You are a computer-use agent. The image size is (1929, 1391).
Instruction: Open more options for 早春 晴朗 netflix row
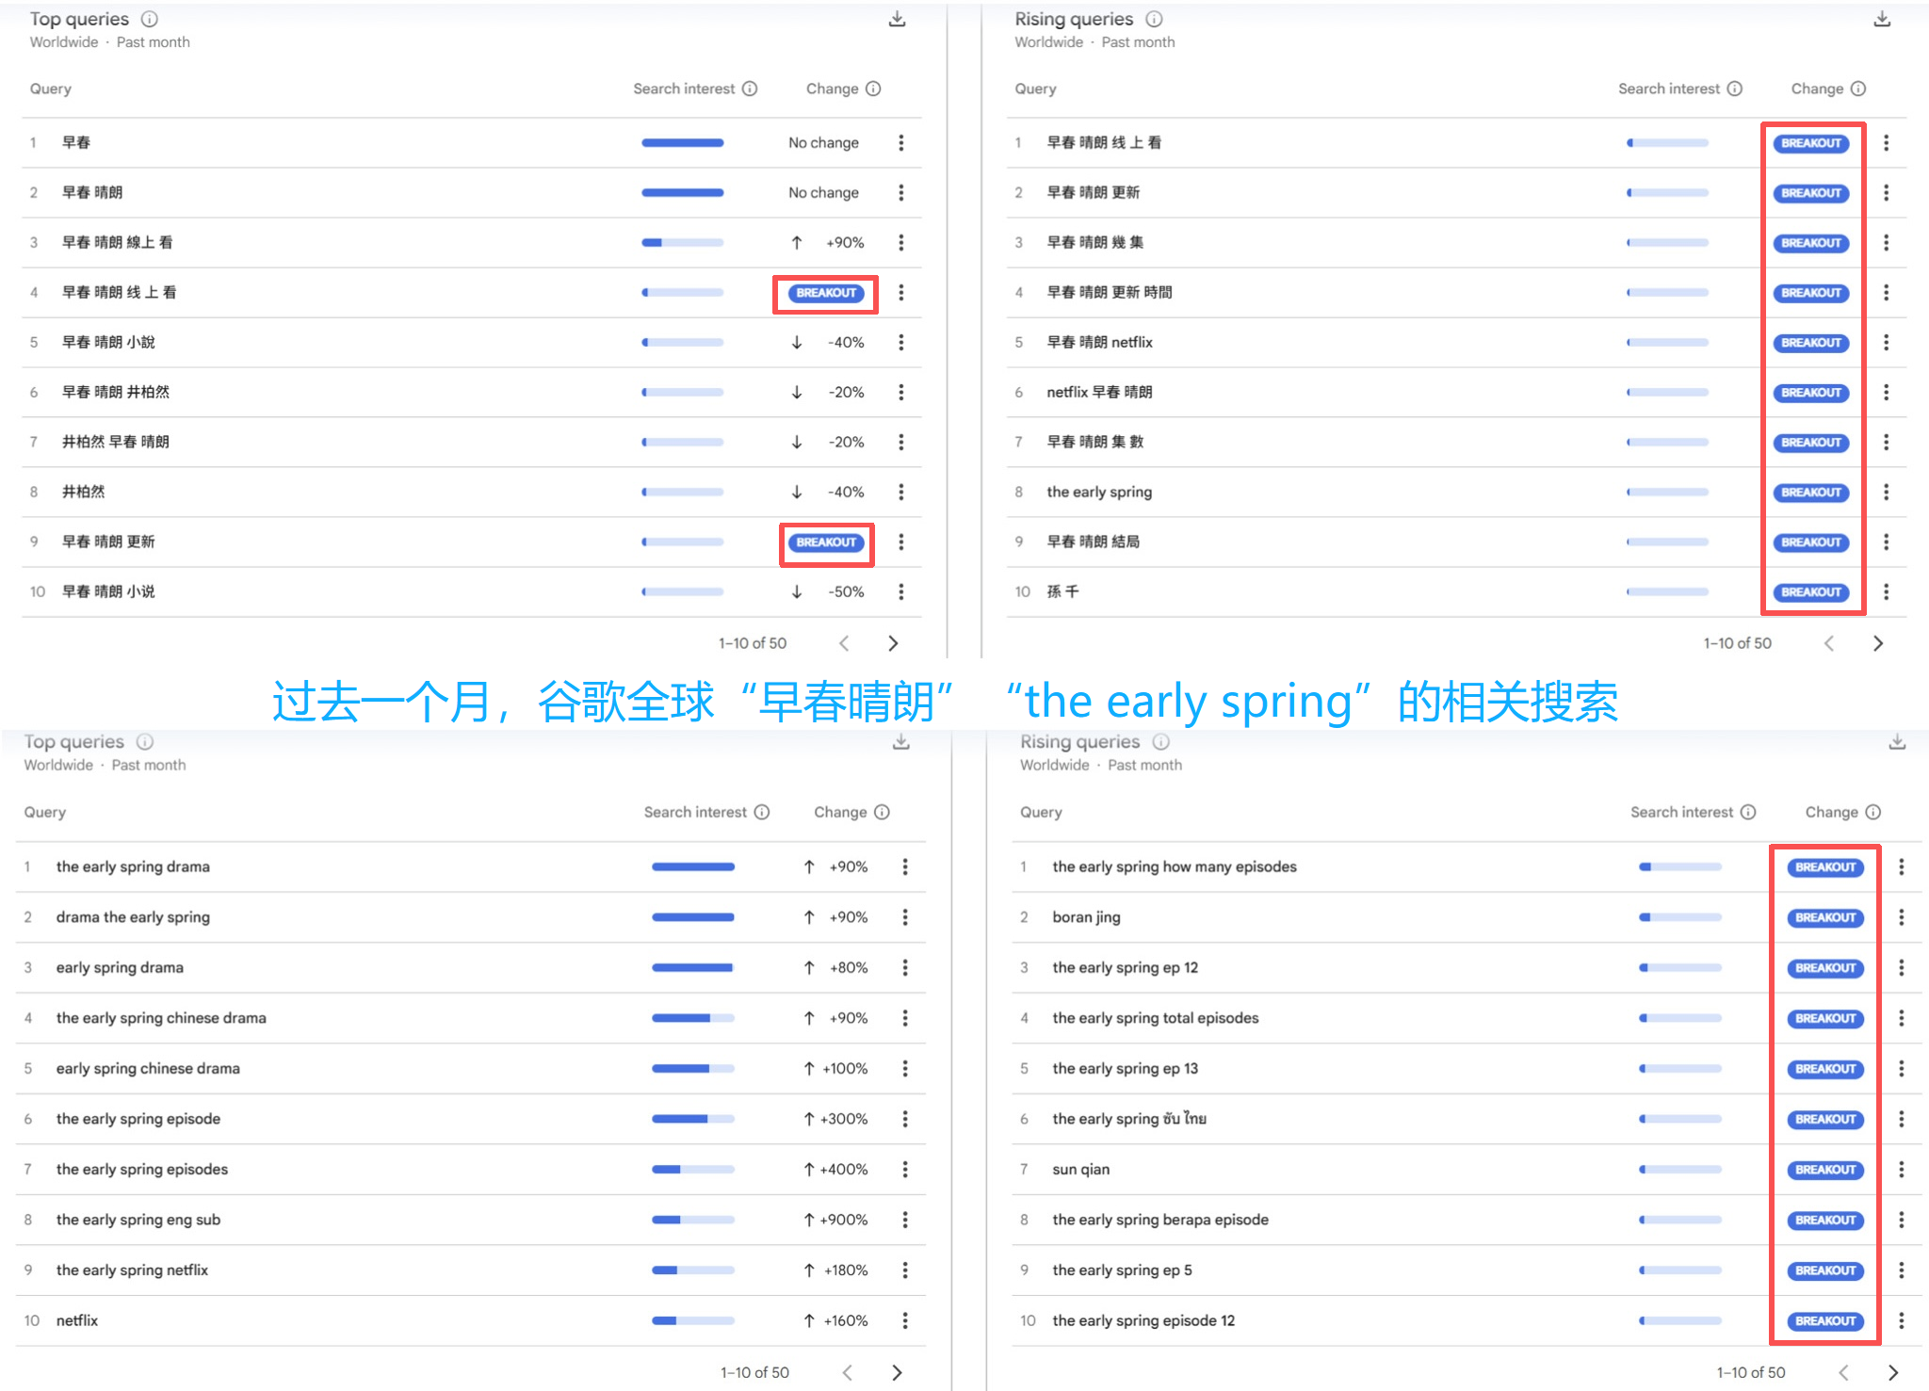(1886, 343)
